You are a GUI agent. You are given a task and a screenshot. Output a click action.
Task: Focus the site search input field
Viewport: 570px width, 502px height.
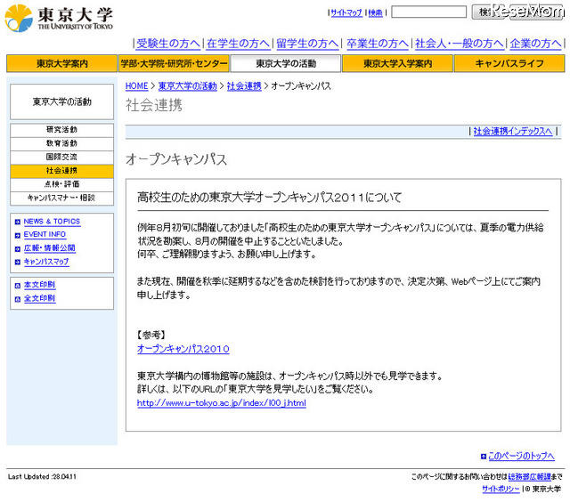[428, 12]
